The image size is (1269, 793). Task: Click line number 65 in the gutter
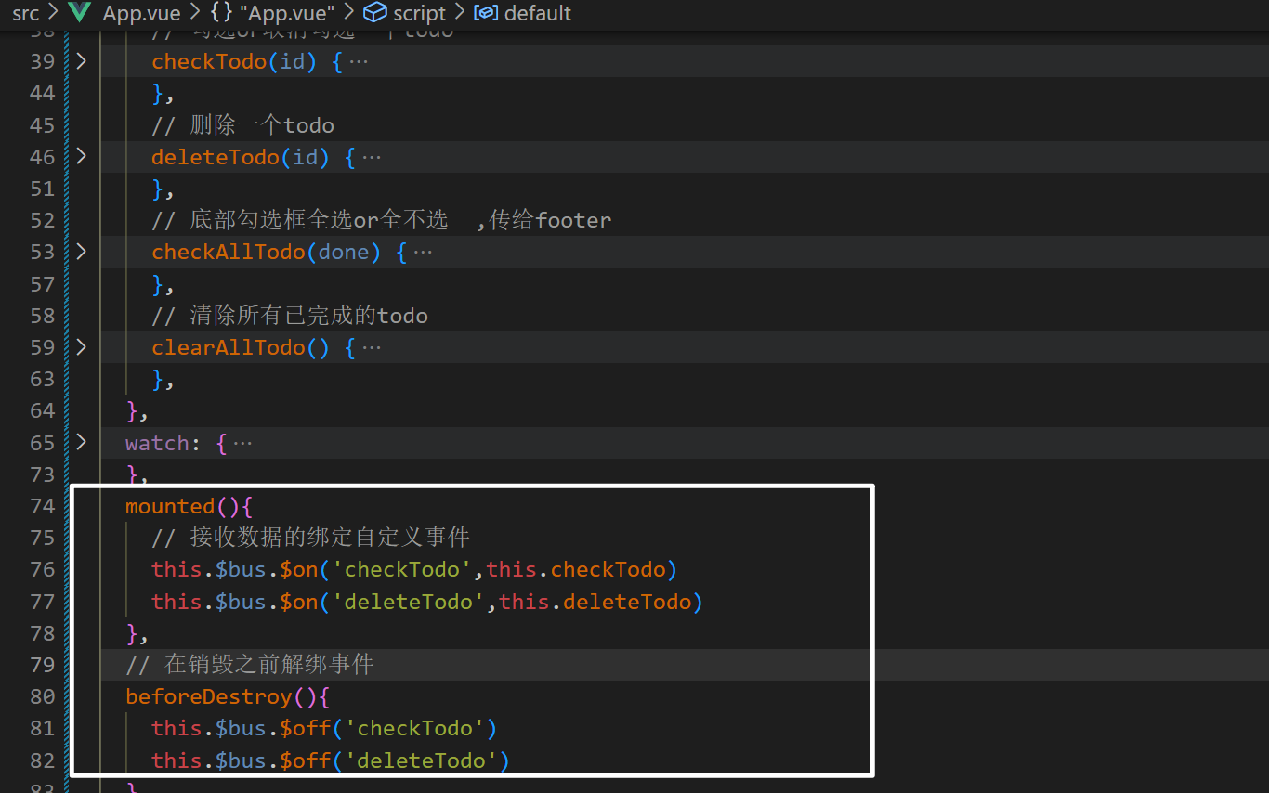[x=43, y=443]
